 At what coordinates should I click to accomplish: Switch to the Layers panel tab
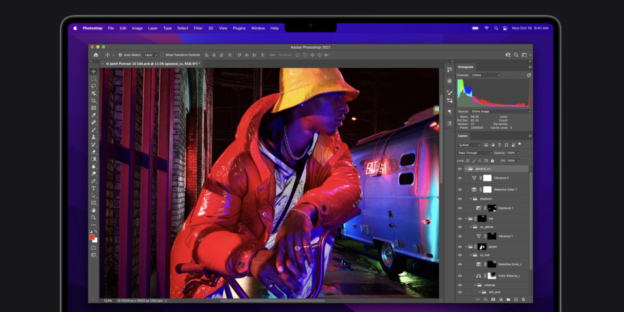coord(463,136)
